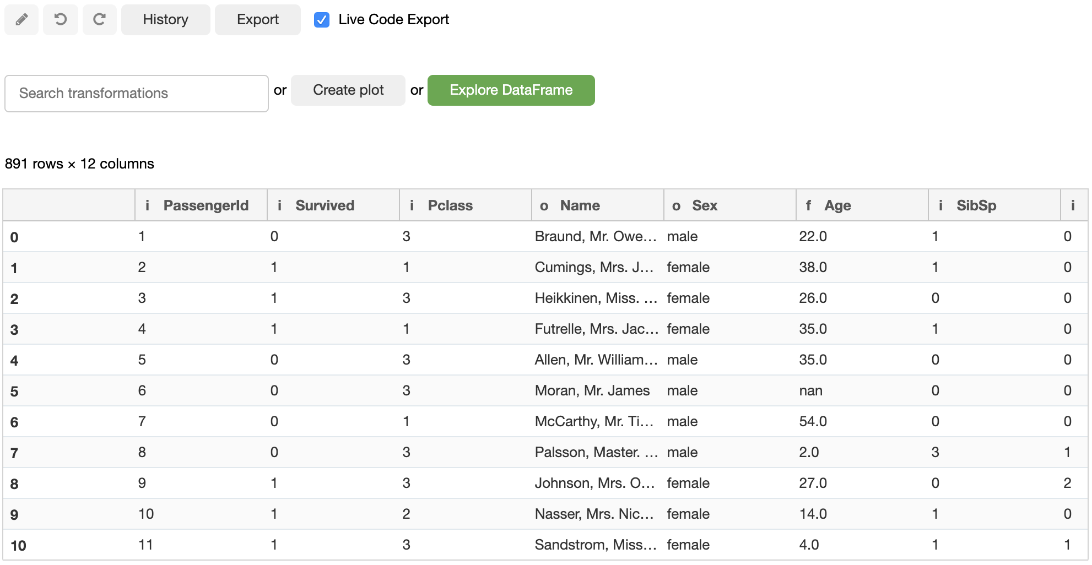Toggle the Live Code Export checkbox

pos(322,20)
